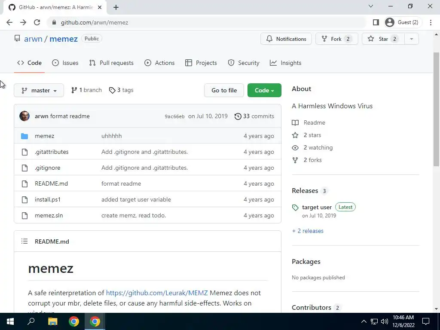Open the Pull requests tab
Screen dimensions: 440x330
(x=111, y=63)
